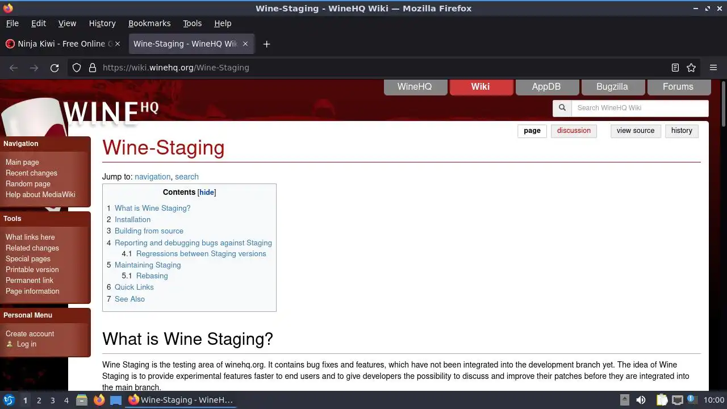Click the blue show desktop icon in taskbar
Image resolution: width=727 pixels, height=409 pixels.
pyautogui.click(x=116, y=400)
